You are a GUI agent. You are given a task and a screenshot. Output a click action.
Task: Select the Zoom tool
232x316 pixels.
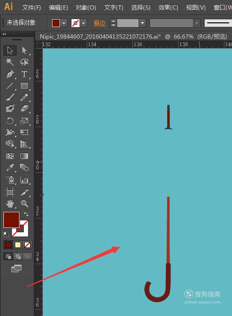pos(24,204)
